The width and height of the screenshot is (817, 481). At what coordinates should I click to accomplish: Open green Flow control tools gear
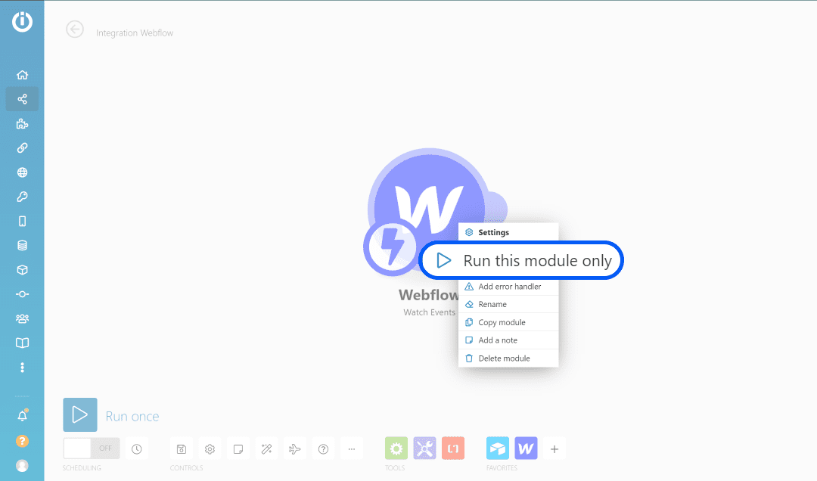point(396,448)
